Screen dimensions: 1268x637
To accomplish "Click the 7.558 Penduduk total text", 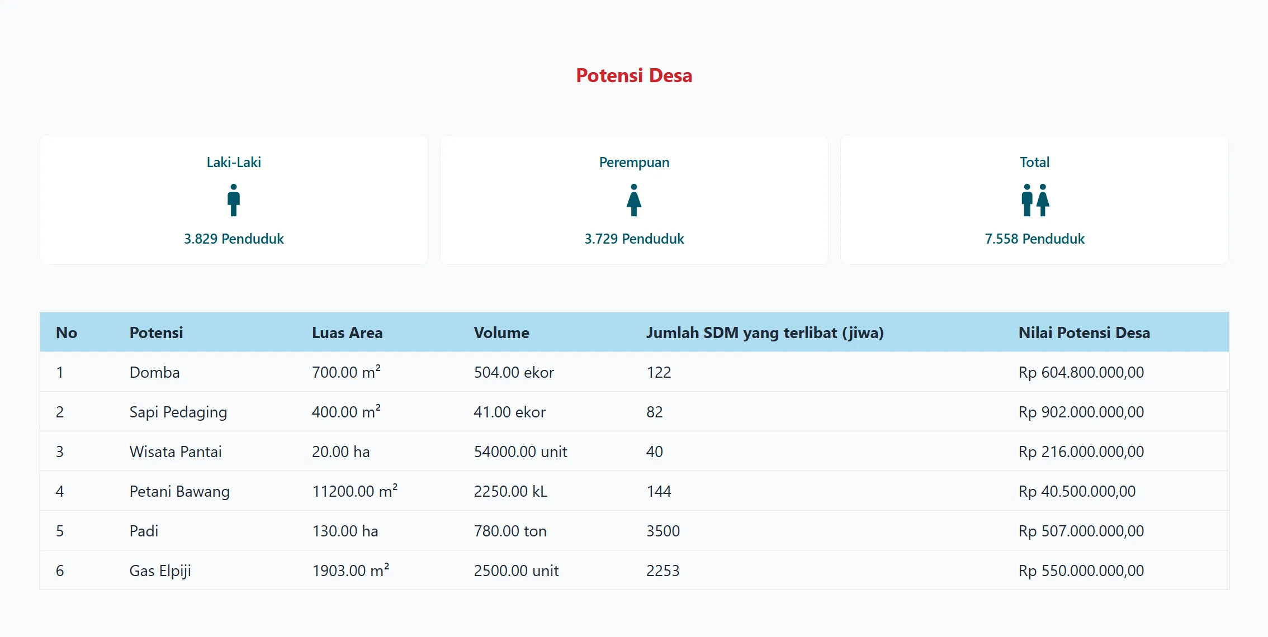I will point(1034,239).
